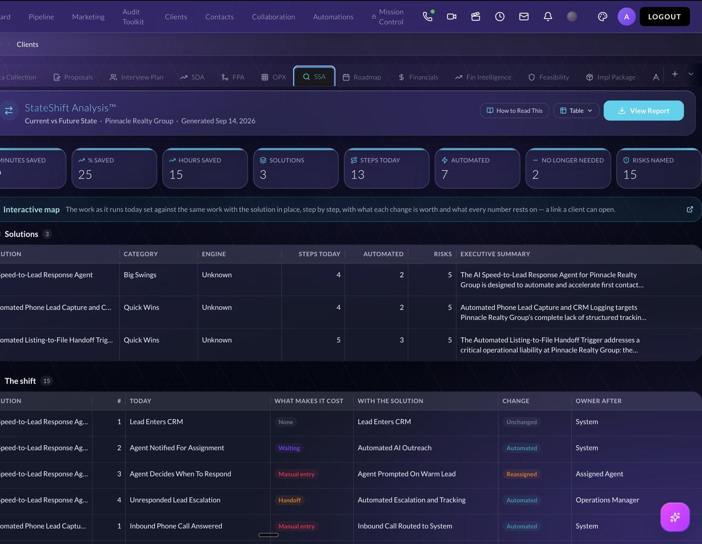Open the mail envelope icon
The height and width of the screenshot is (544, 702).
point(524,16)
